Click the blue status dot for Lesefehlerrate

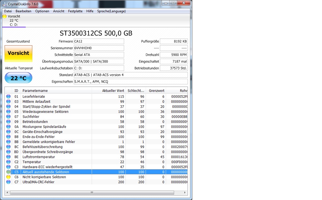pyautogui.click(x=8, y=96)
